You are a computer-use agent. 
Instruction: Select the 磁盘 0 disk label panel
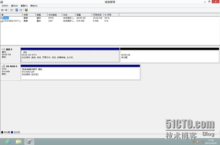10,55
